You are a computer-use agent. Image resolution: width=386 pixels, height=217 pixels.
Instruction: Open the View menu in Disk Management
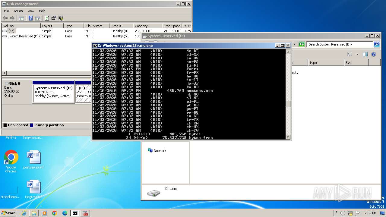coord(31,11)
